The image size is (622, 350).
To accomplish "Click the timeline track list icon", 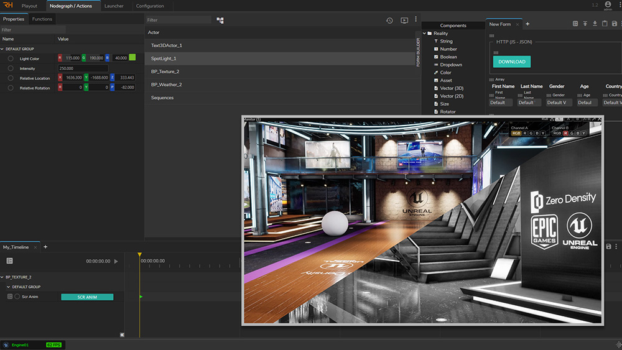I will [9, 261].
